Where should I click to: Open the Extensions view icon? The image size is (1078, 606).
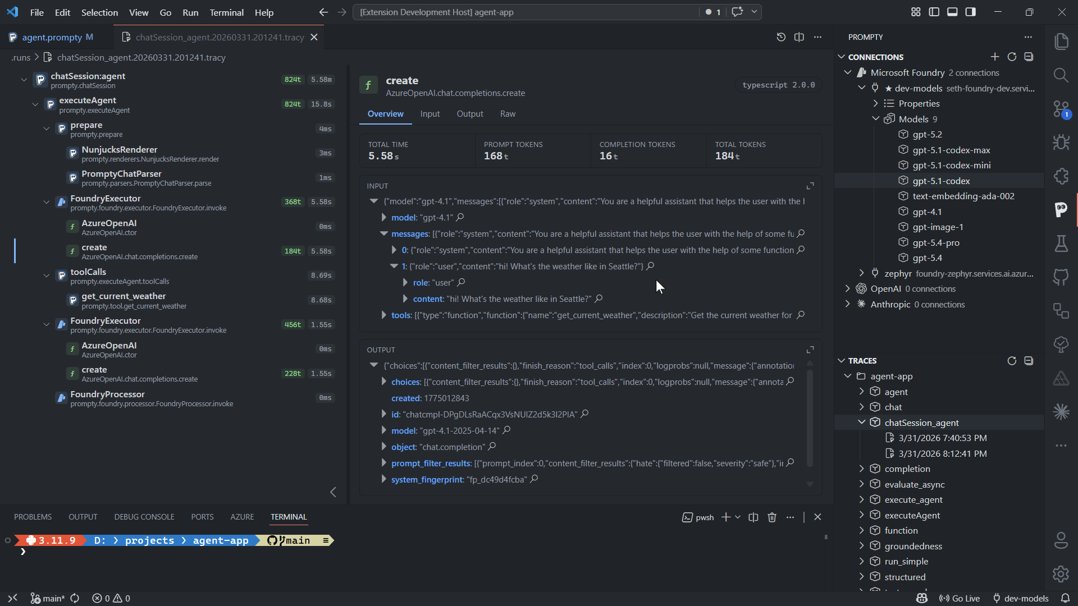coord(1061,176)
